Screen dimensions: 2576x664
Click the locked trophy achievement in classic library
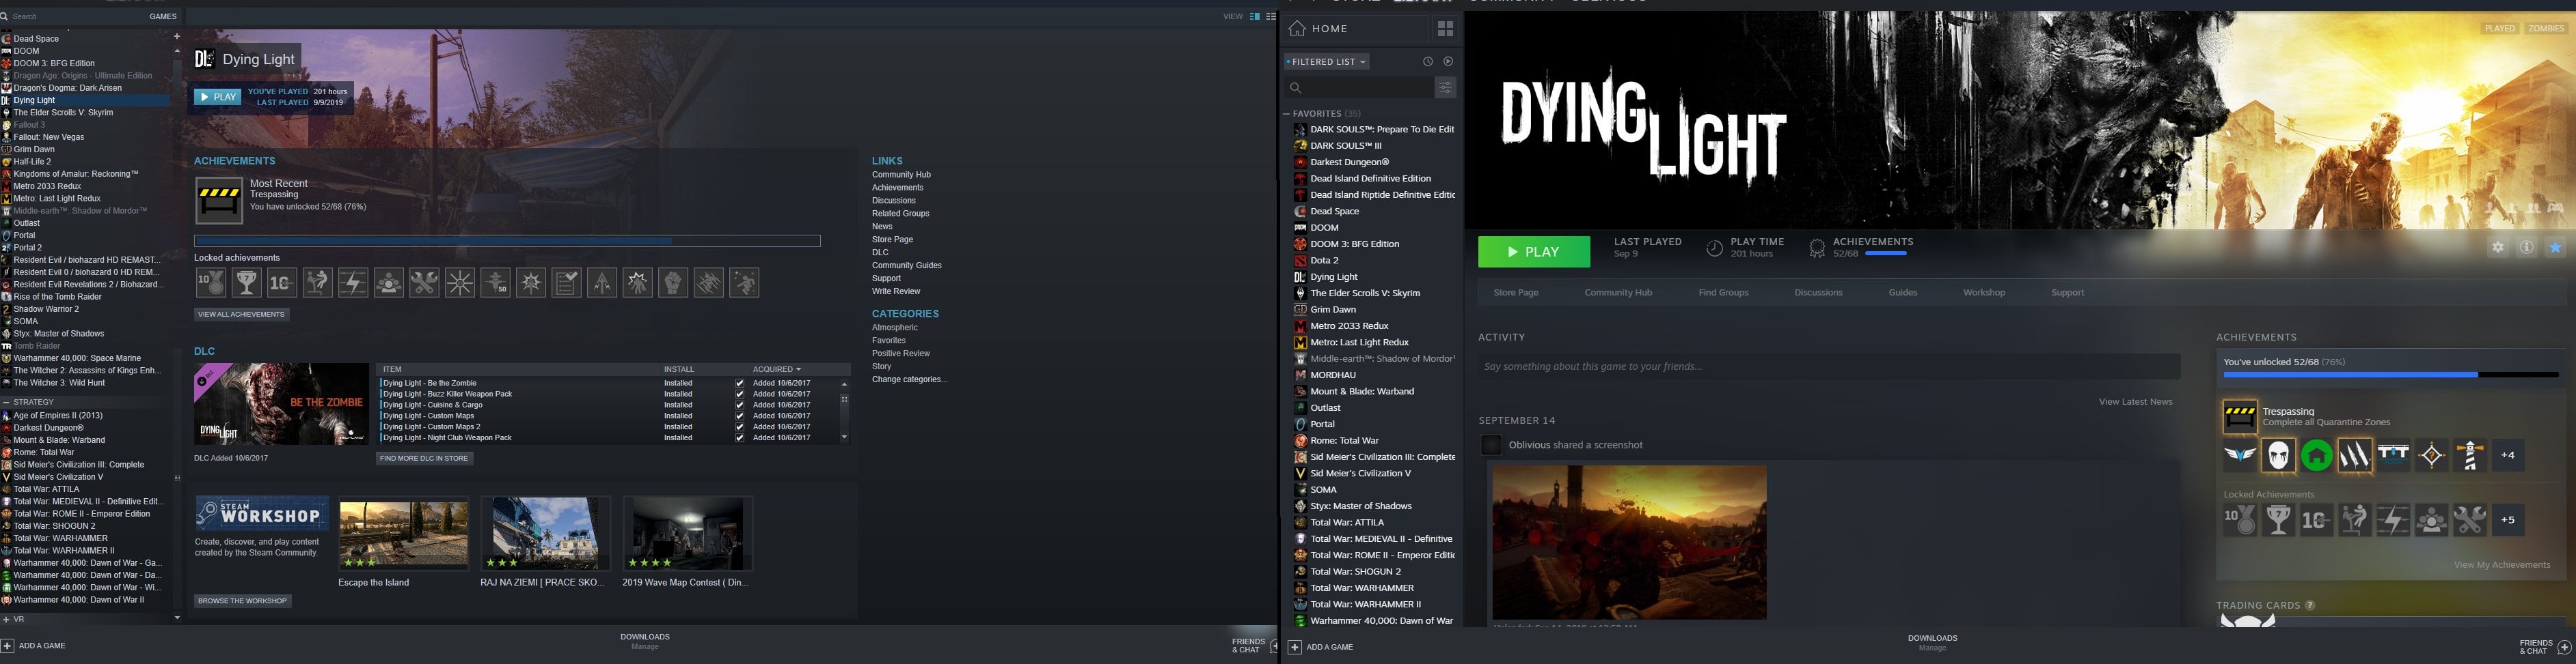(x=246, y=284)
